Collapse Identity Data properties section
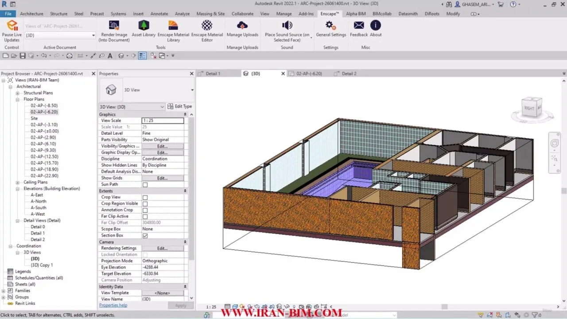 [x=185, y=287]
